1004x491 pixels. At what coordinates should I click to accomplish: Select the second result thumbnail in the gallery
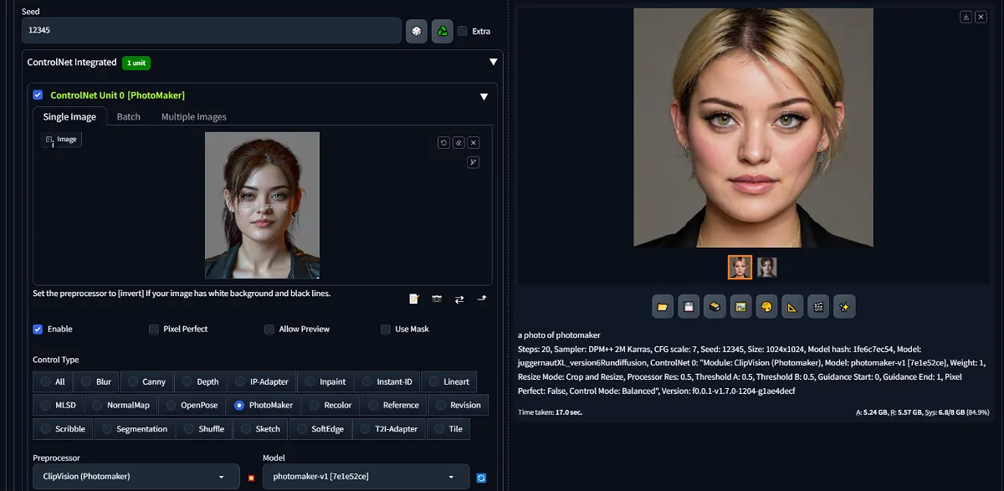pos(766,267)
